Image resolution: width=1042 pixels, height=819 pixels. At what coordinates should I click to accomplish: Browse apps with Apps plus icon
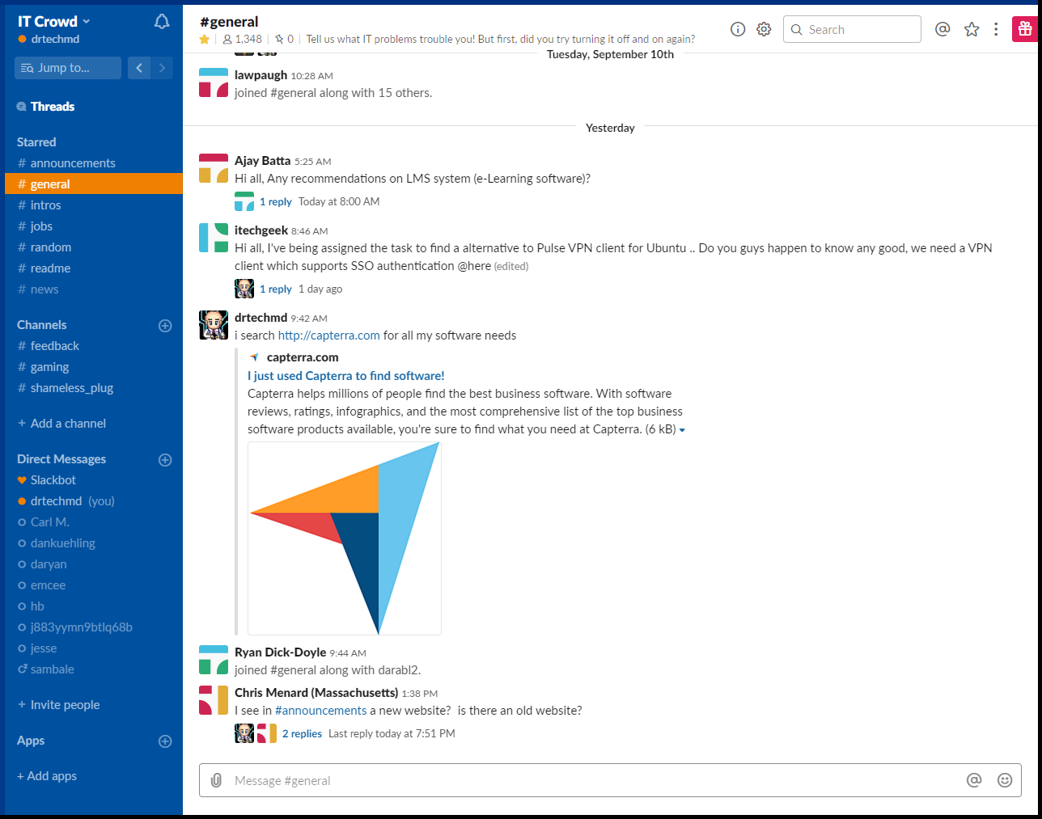click(x=165, y=741)
